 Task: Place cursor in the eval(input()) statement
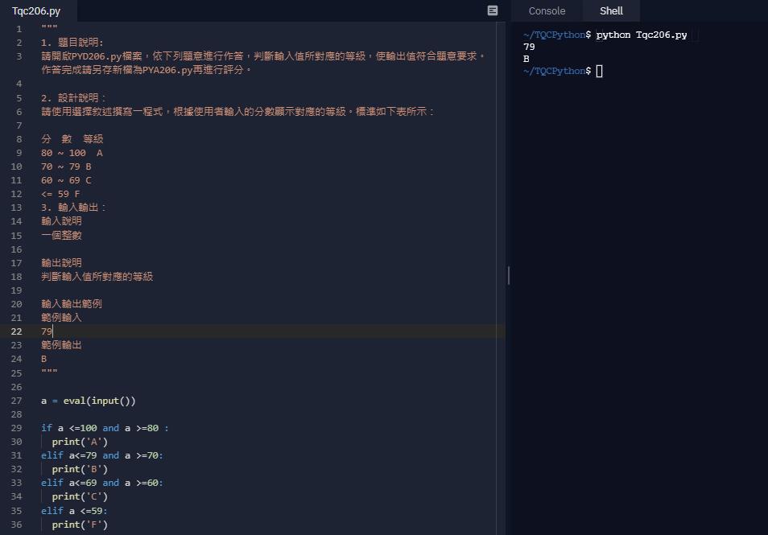89,400
